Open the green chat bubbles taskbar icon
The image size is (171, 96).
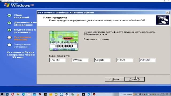click(72, 94)
